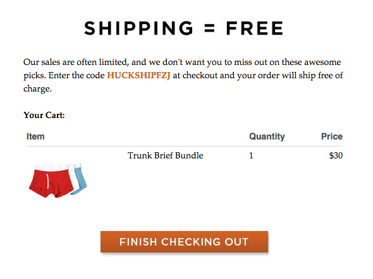
Task: Select the HUCKSHIPFZJ promo code text
Action: [138, 75]
